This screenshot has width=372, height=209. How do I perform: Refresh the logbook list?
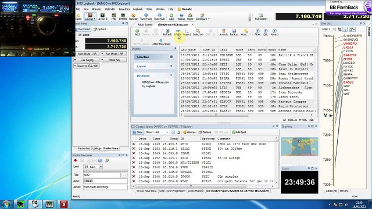167,33
